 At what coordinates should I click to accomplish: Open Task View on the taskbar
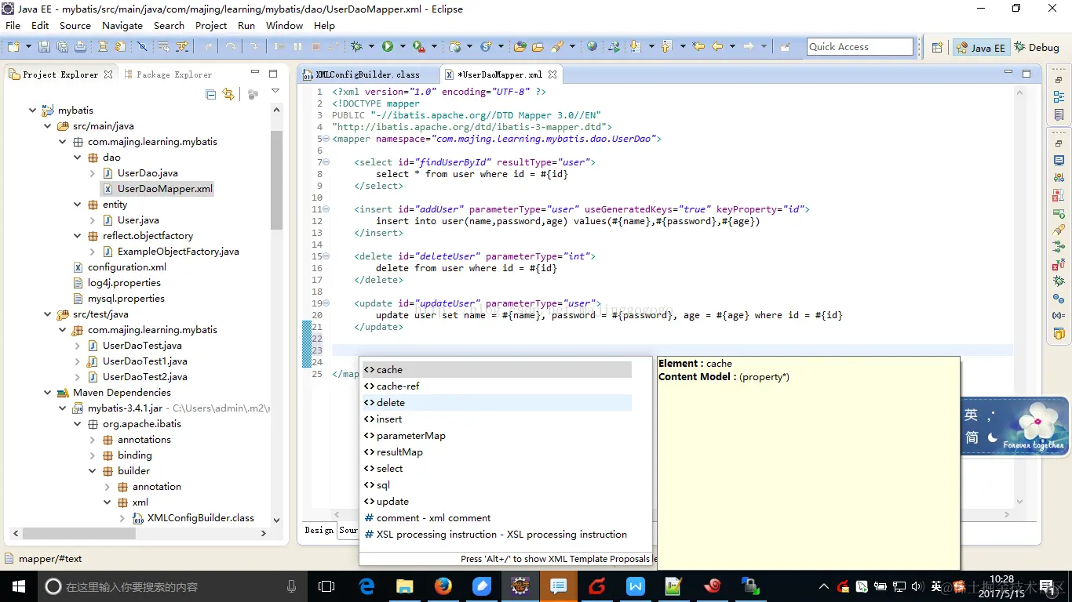click(x=326, y=586)
